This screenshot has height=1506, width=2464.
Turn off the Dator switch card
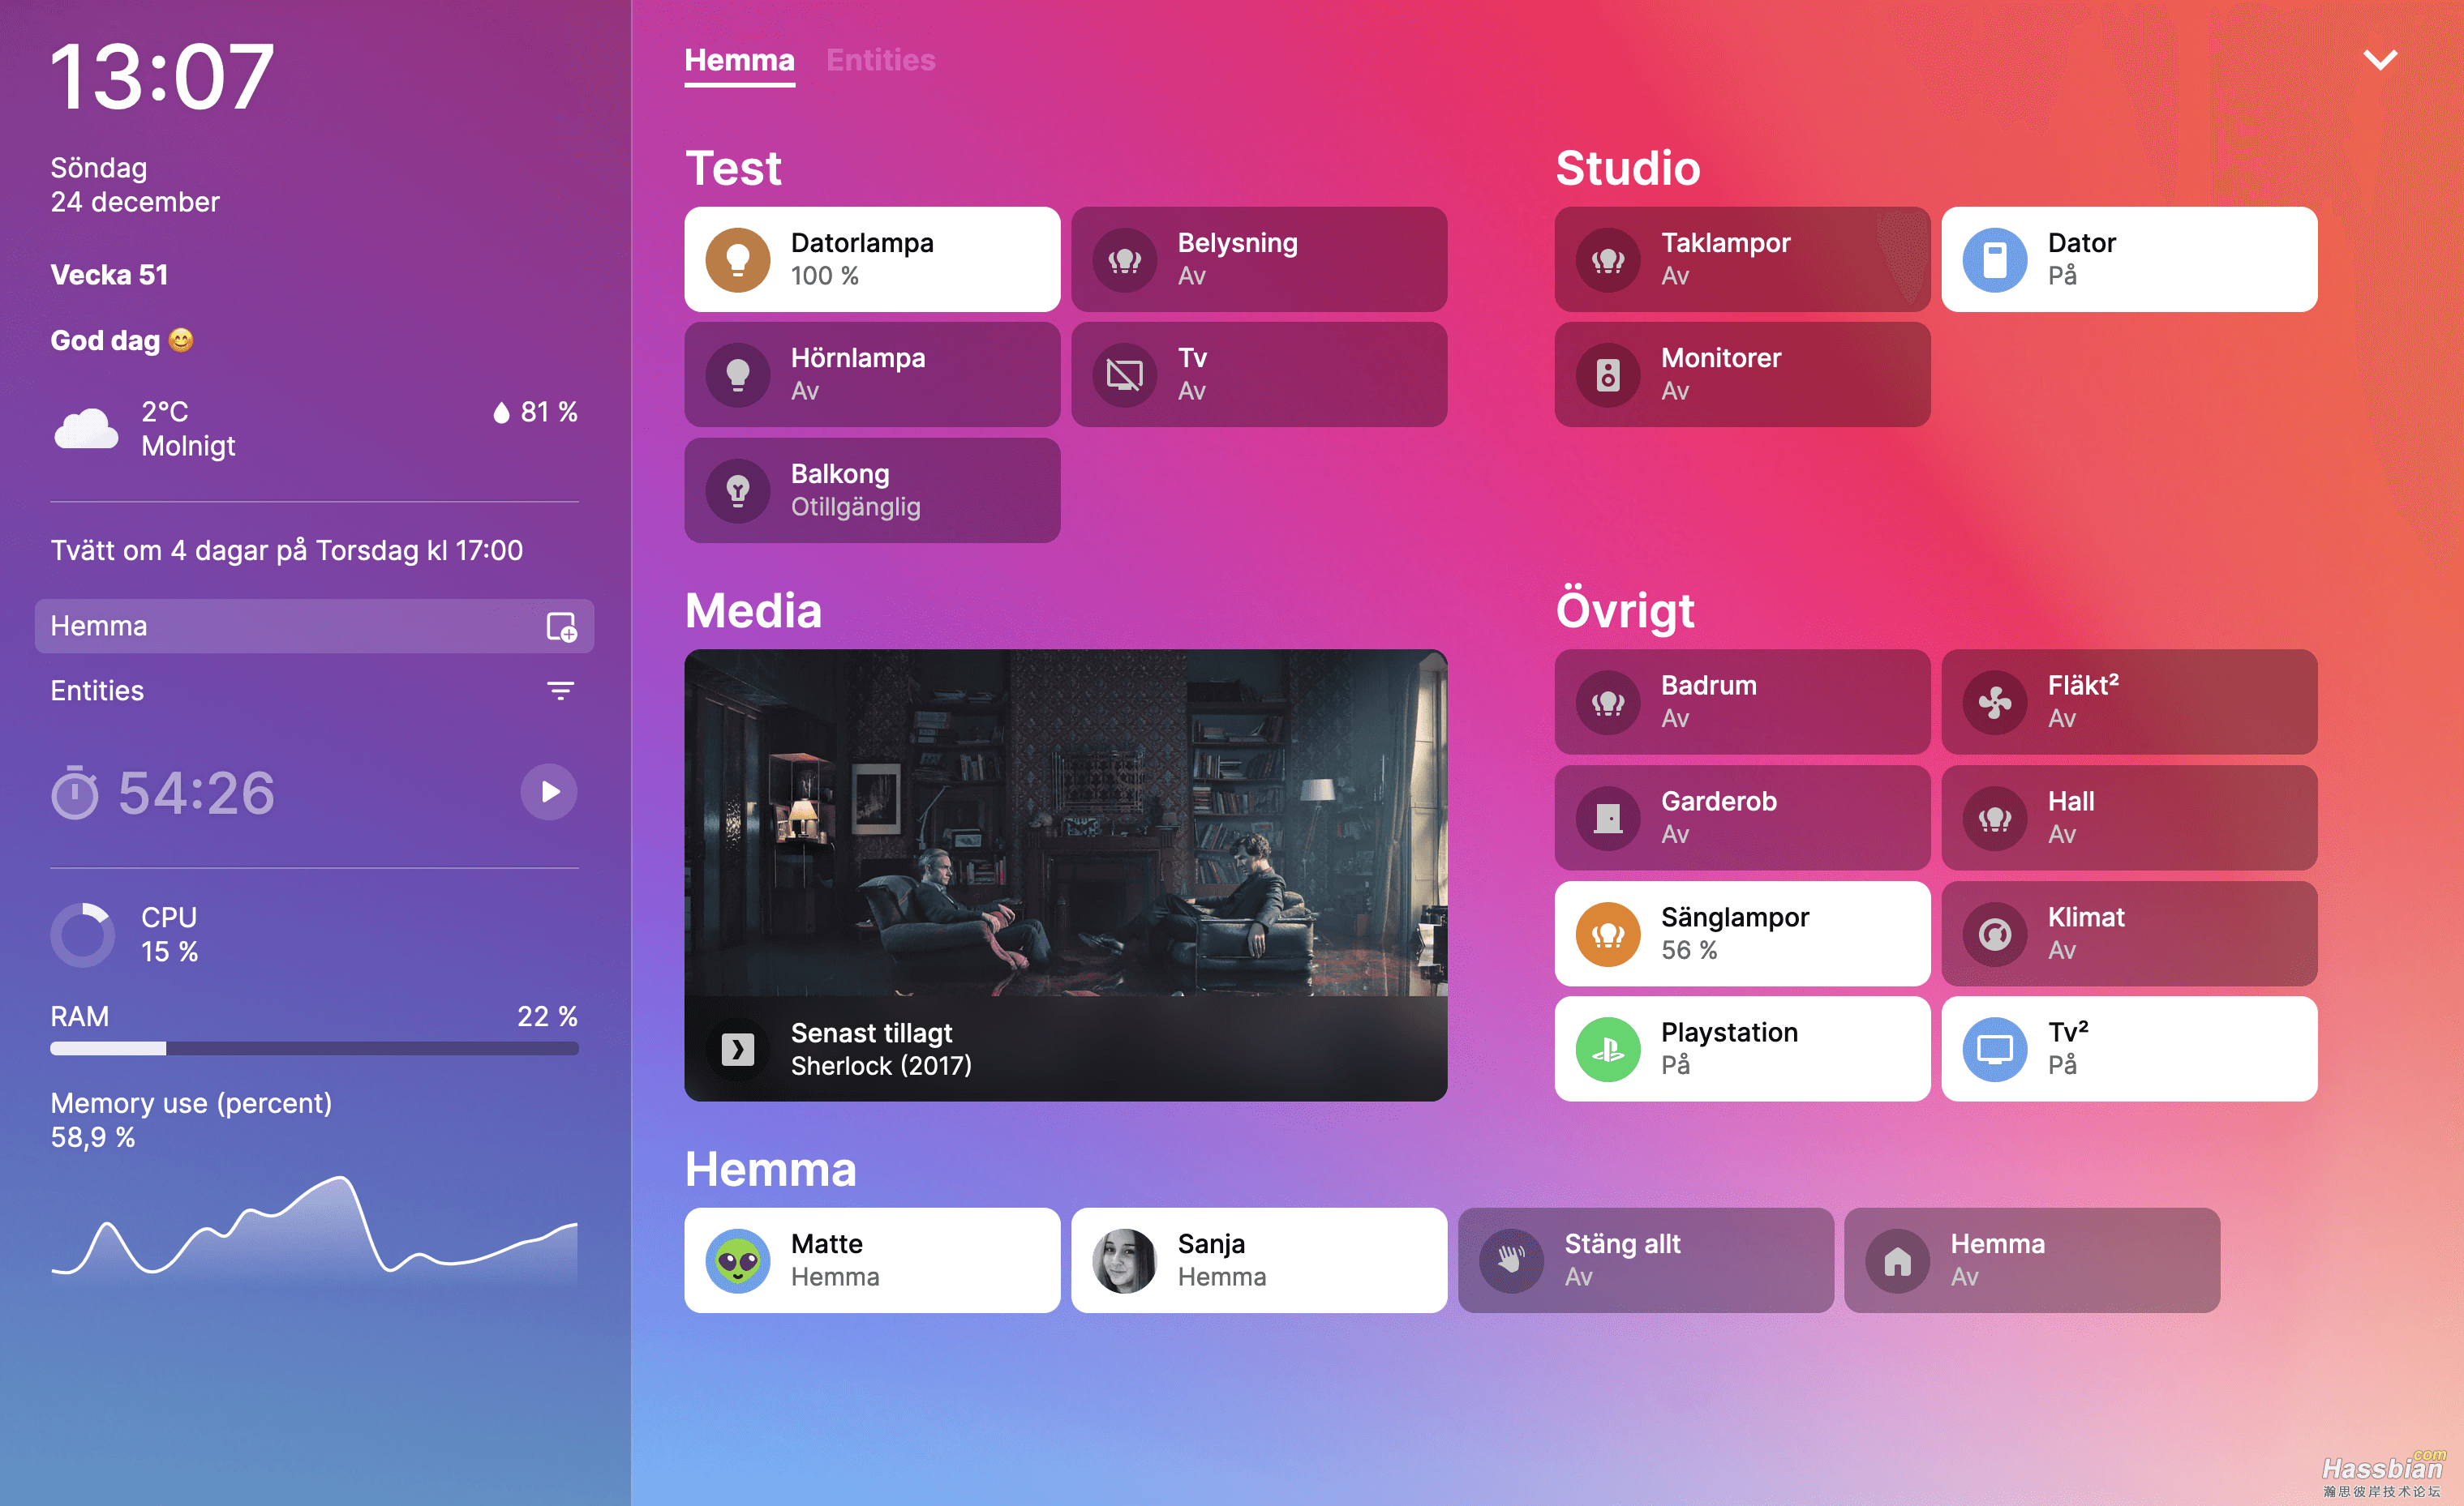(2129, 260)
